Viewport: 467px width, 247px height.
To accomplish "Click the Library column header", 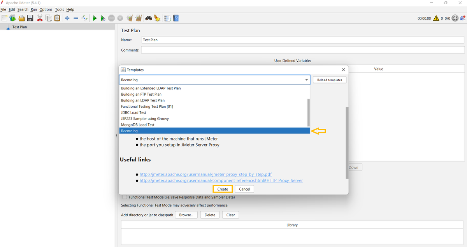I will (292, 225).
